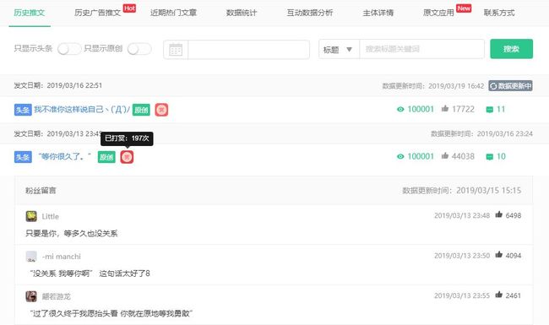Open the 近期热门文章 tab

[x=173, y=13]
